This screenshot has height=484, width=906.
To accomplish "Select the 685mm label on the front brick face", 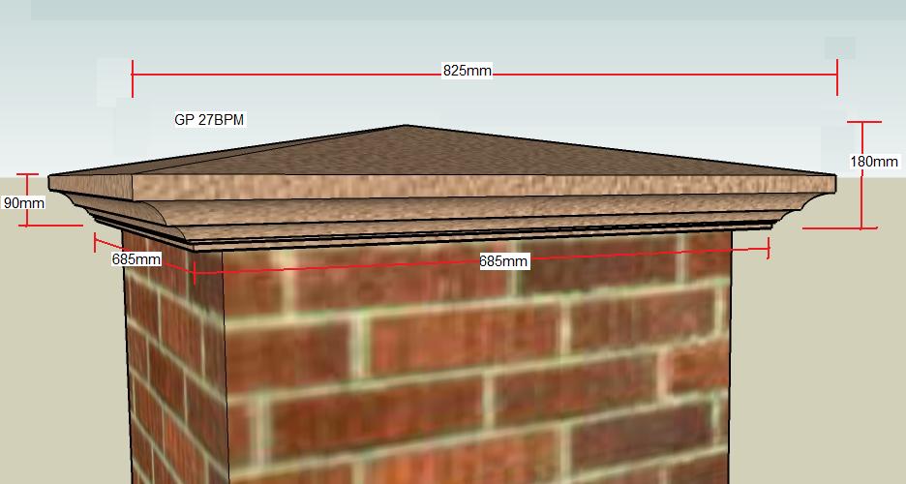I will (503, 261).
